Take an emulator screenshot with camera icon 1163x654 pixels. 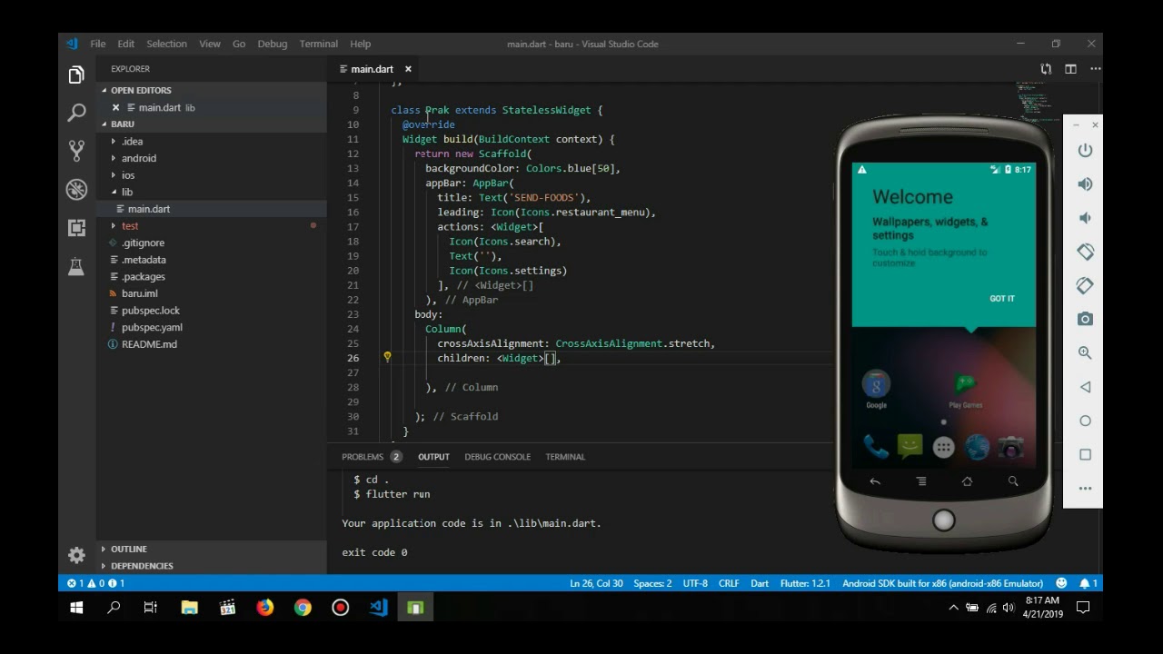click(1085, 319)
